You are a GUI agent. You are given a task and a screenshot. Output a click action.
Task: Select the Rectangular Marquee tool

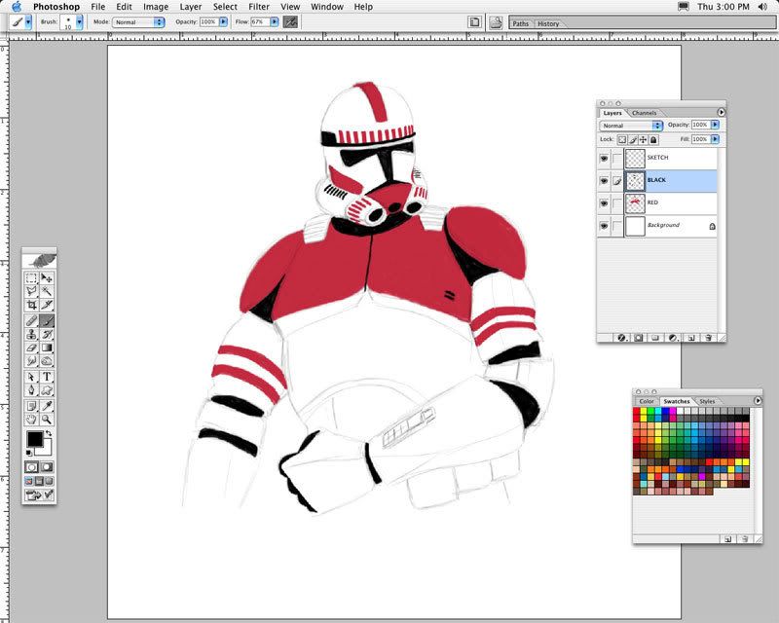click(31, 277)
